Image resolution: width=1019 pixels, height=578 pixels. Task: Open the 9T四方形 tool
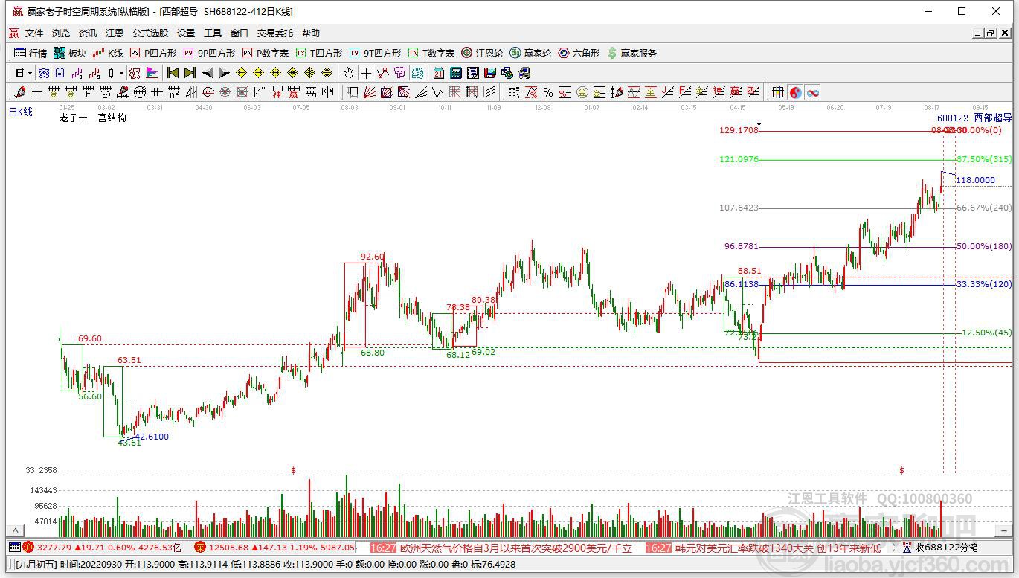point(375,53)
